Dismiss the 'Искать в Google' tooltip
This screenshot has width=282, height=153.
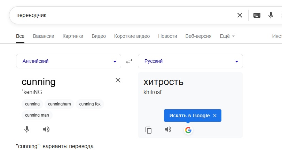215,116
